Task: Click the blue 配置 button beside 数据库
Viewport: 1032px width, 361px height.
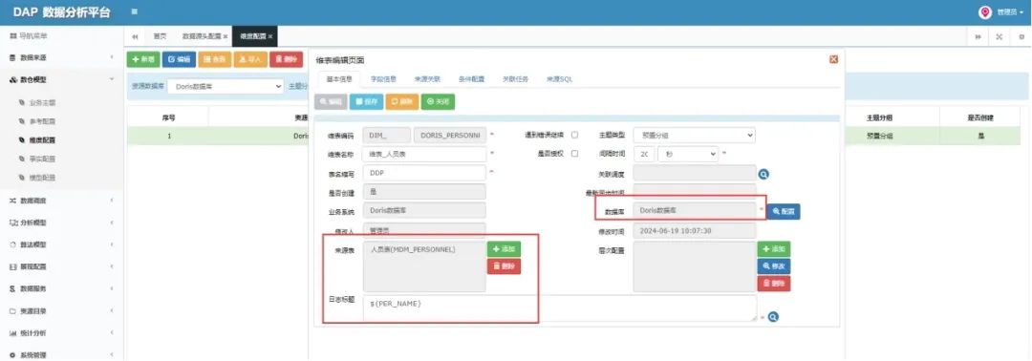Action: coord(784,212)
